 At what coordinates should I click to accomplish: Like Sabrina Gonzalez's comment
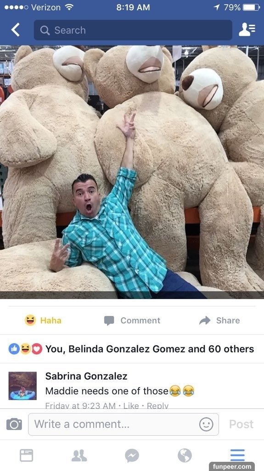point(131,406)
